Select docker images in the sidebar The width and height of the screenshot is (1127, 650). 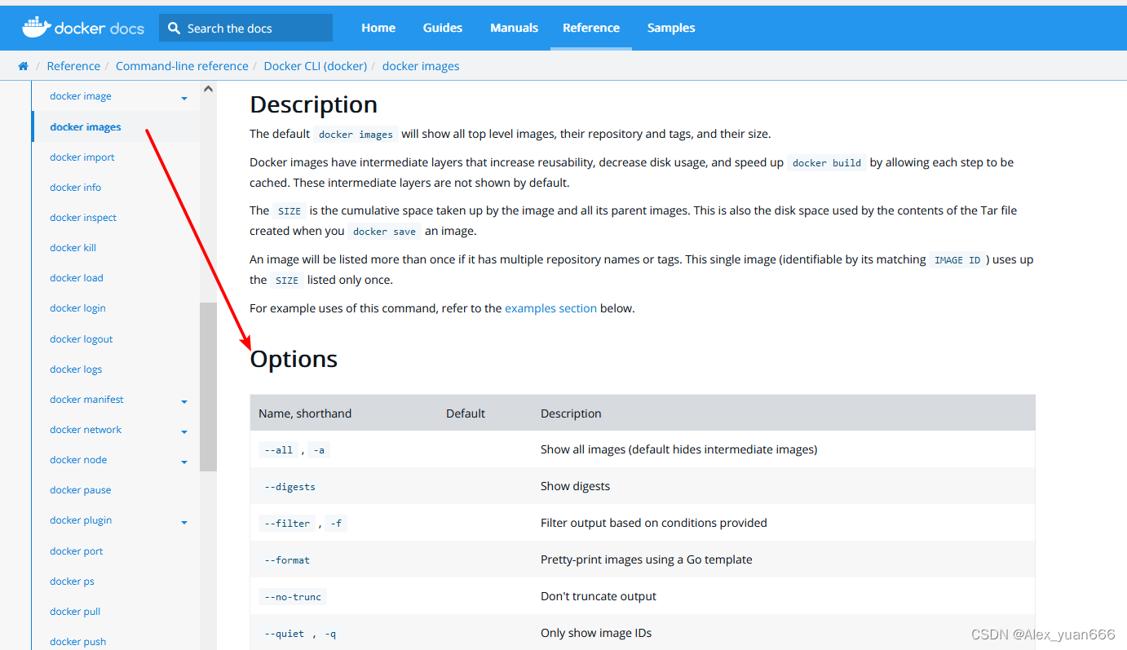tap(86, 127)
